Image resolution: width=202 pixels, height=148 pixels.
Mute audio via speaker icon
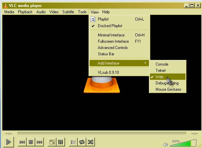click(x=166, y=145)
